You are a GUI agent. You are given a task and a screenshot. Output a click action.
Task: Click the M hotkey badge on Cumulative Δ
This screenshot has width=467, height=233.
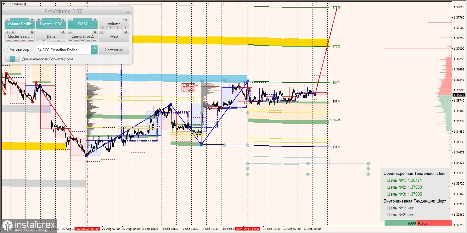point(70,32)
